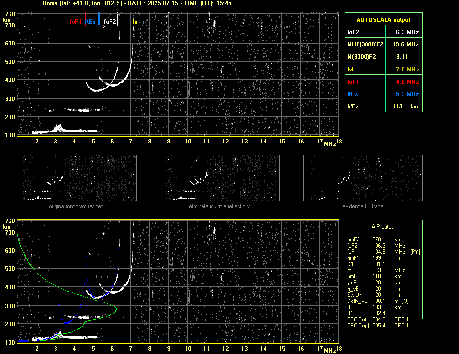
Task: Click the "h'Es" row label
Action: (x=352, y=106)
